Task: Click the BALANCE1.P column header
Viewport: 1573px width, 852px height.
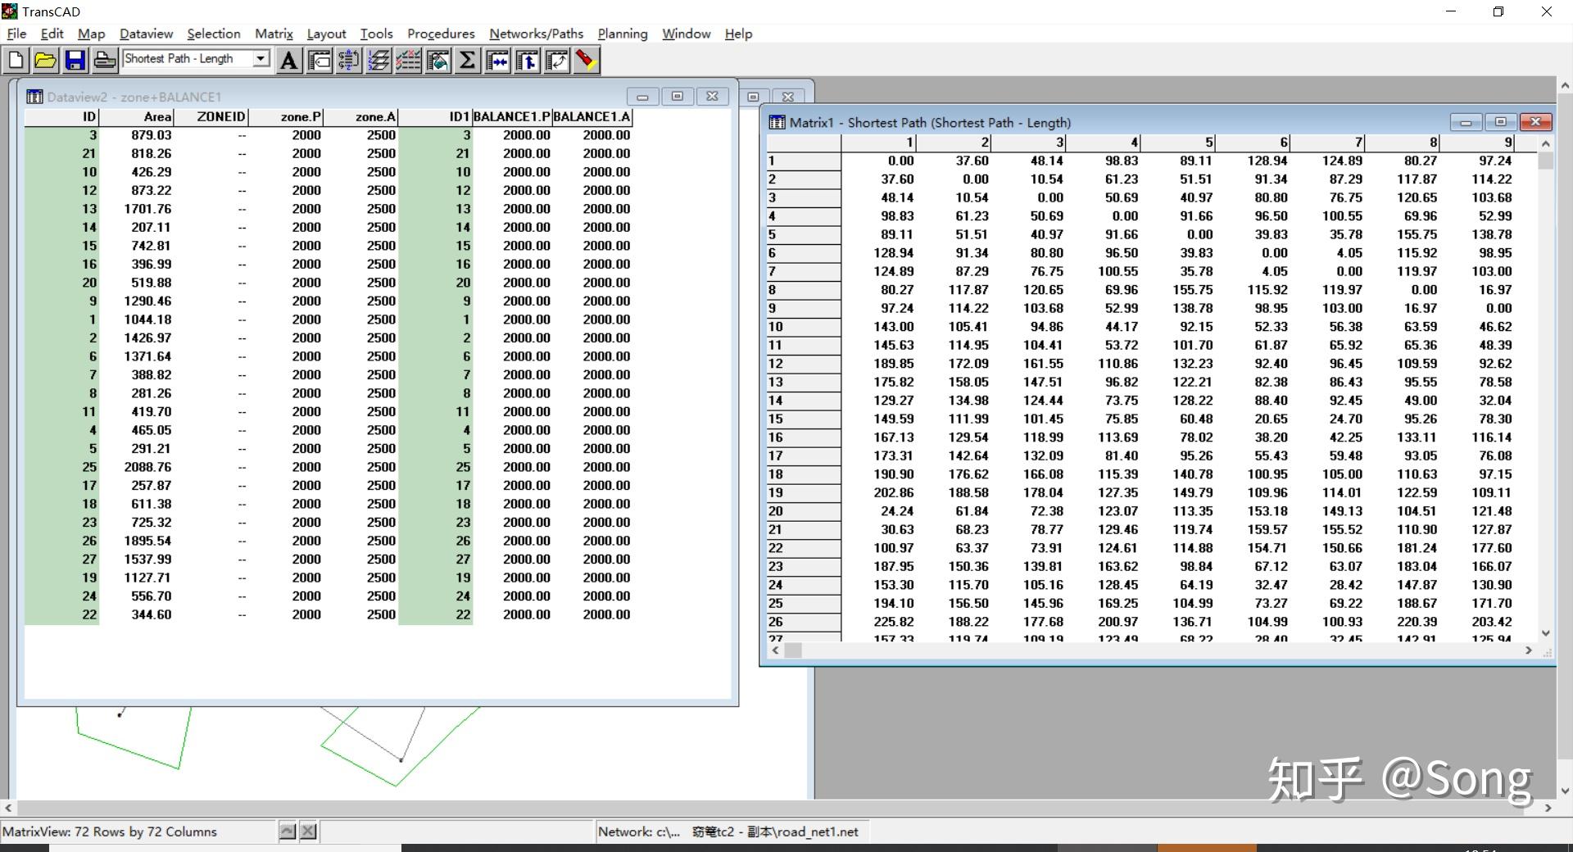Action: pyautogui.click(x=512, y=117)
